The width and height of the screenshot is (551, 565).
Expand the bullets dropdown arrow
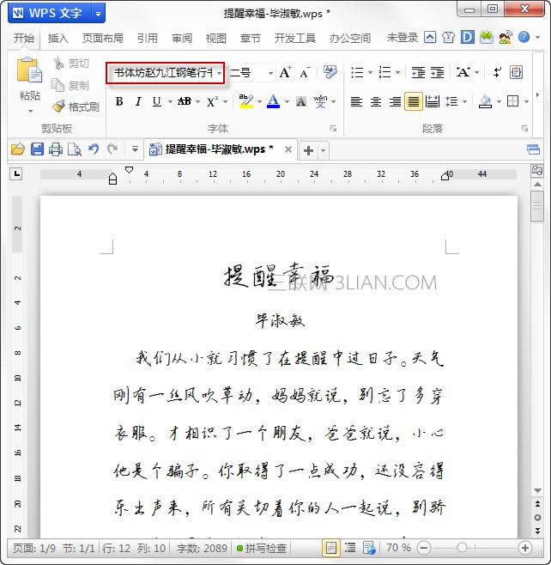(370, 73)
